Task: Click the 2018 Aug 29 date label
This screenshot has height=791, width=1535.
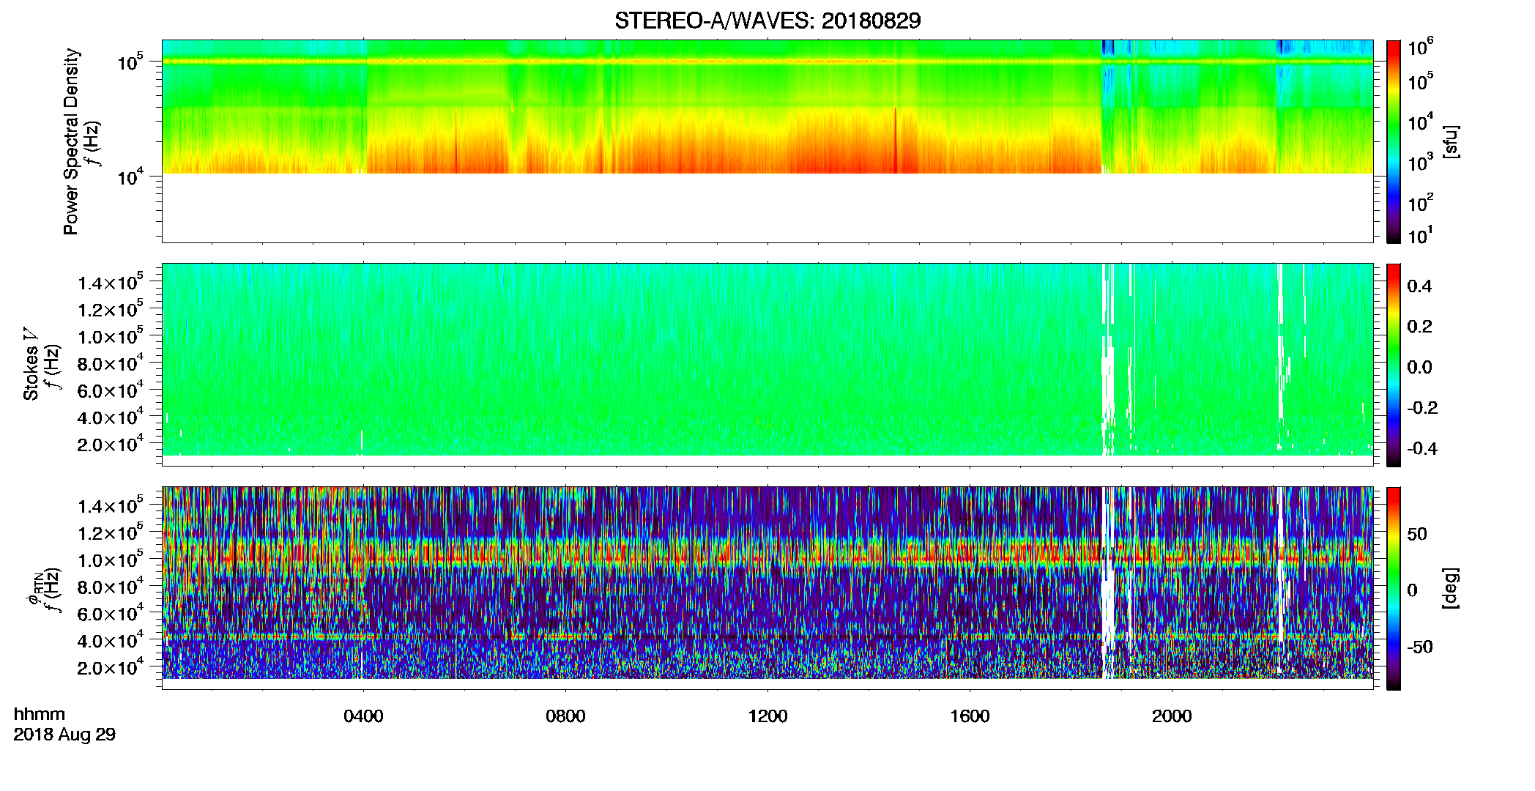Action: (x=64, y=734)
